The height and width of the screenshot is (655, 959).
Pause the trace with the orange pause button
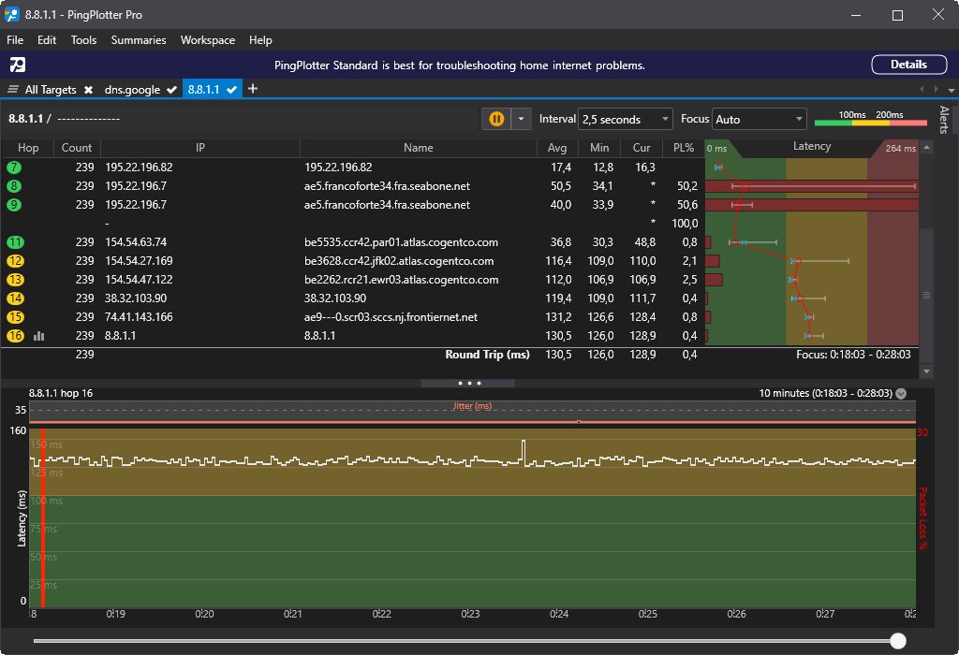pyautogui.click(x=496, y=119)
